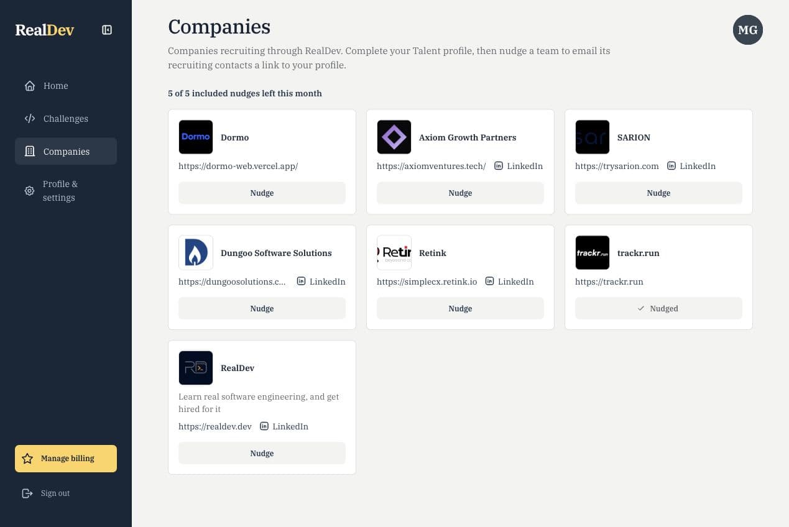Click the Sign out arrow icon
The height and width of the screenshot is (527, 789).
pyautogui.click(x=27, y=493)
